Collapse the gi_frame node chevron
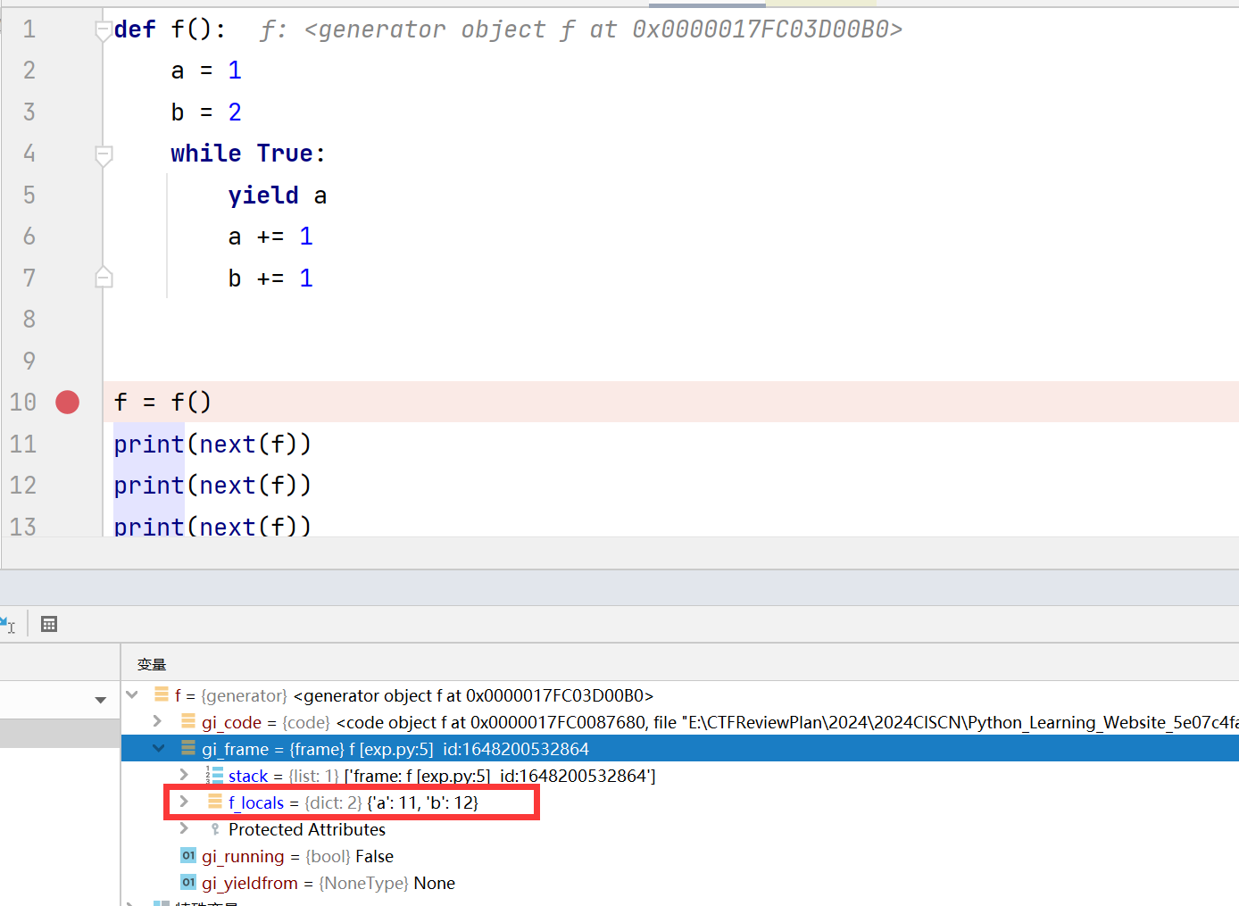Image resolution: width=1239 pixels, height=906 pixels. point(159,748)
